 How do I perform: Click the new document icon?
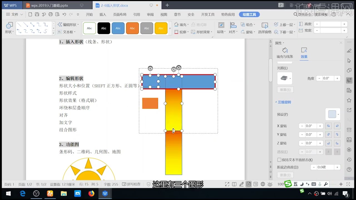click(30, 14)
